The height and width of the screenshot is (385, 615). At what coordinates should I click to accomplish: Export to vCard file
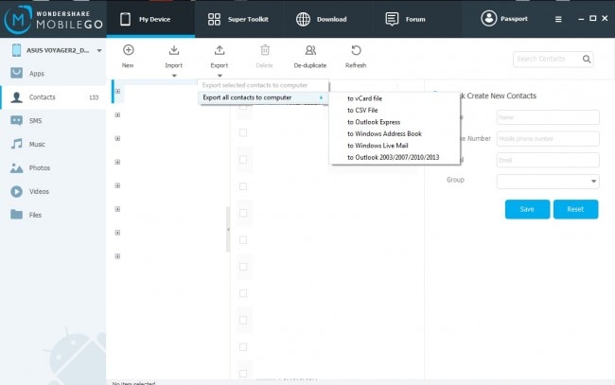(395, 98)
